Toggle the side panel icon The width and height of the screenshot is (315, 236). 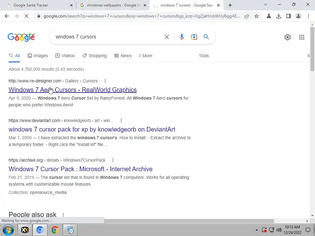pyautogui.click(x=289, y=16)
